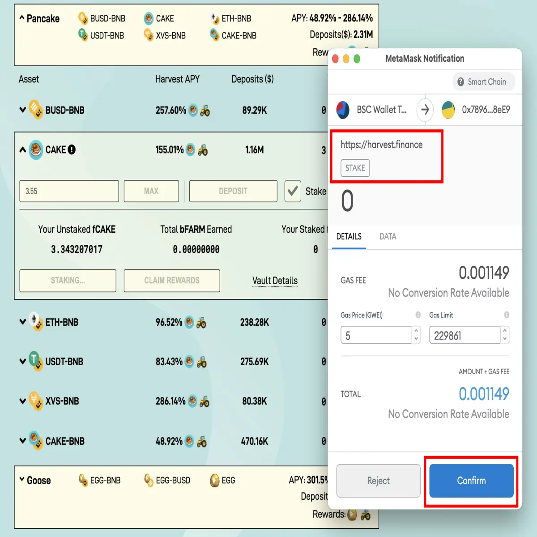Click the tractor icon next to 96.52% APY
537x537 pixels.
point(201,322)
